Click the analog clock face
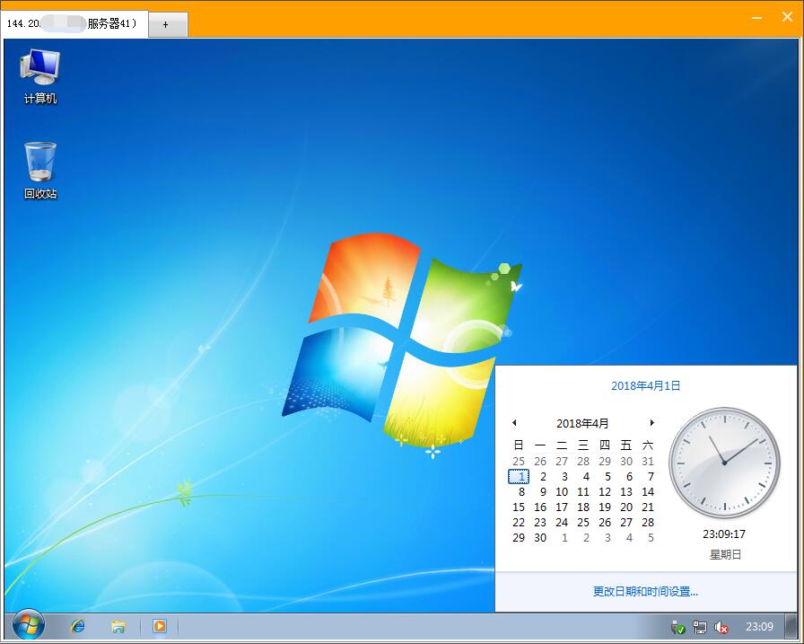 [x=726, y=464]
